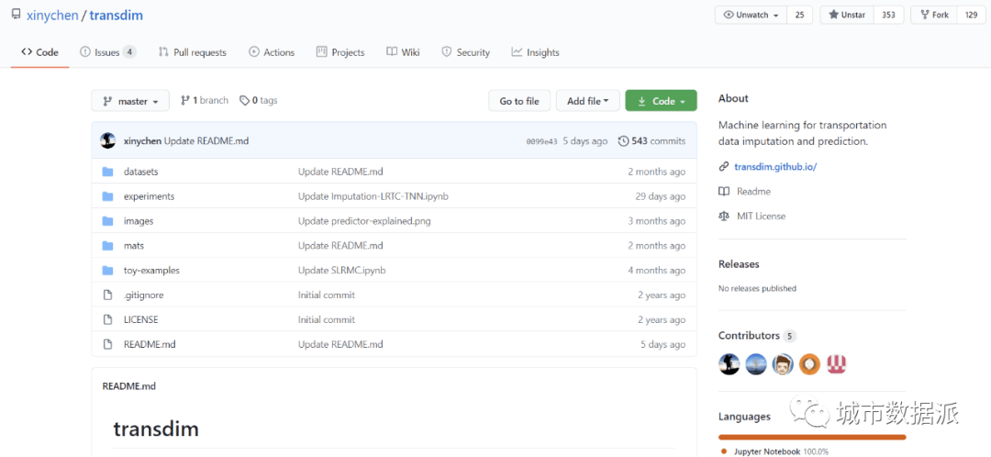The image size is (991, 457).
Task: Click the MIT License scale icon
Action: tap(724, 217)
